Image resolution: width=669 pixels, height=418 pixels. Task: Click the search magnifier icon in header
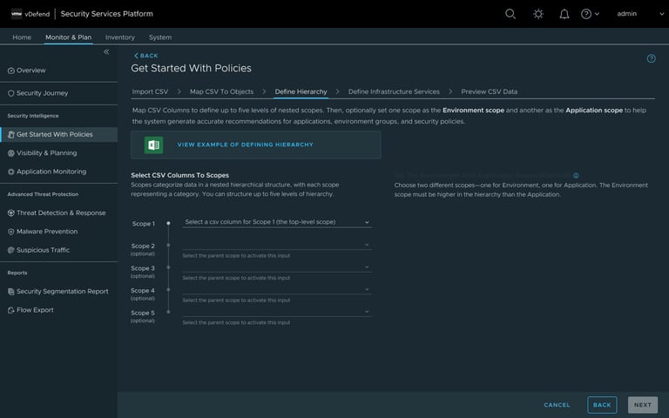pyautogui.click(x=510, y=14)
